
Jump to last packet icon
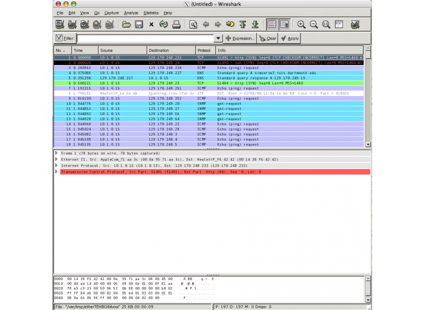click(x=255, y=24)
